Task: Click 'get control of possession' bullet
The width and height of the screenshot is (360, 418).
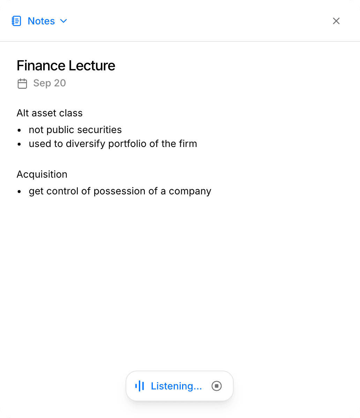Action: [120, 191]
